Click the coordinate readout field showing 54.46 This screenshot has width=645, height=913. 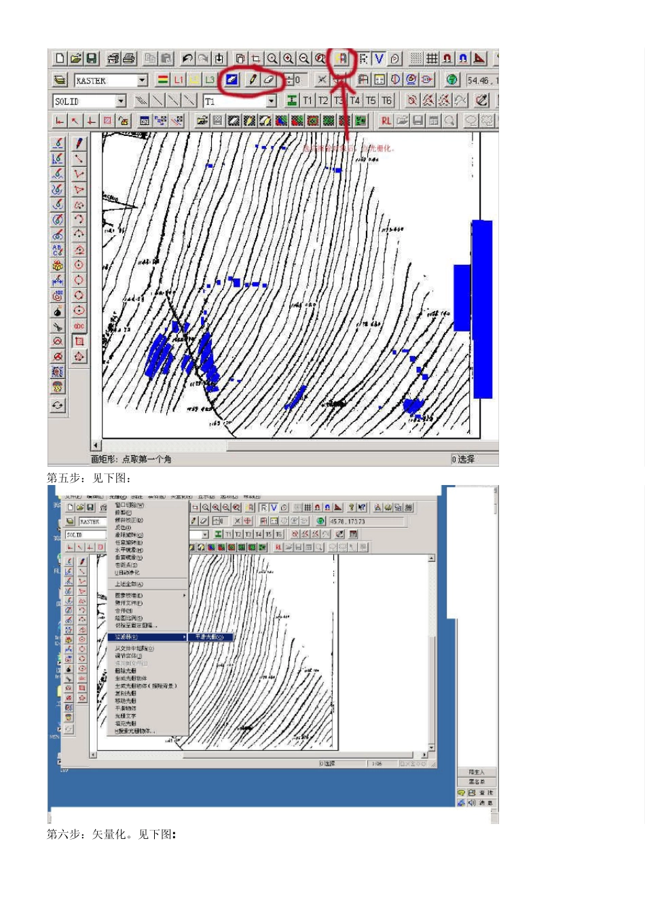click(x=482, y=80)
